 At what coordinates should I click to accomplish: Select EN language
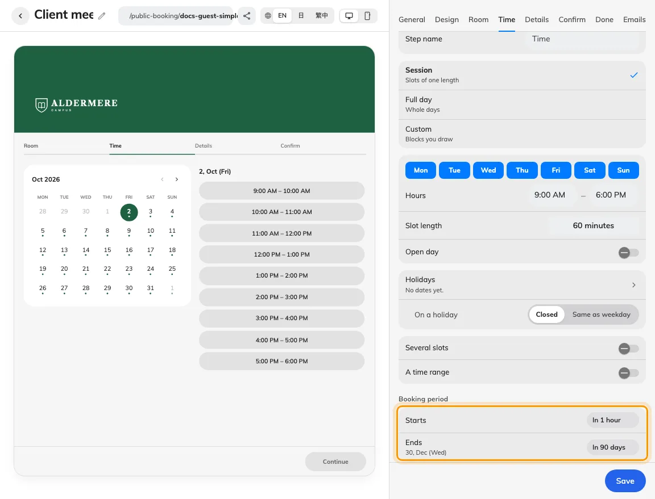point(283,16)
